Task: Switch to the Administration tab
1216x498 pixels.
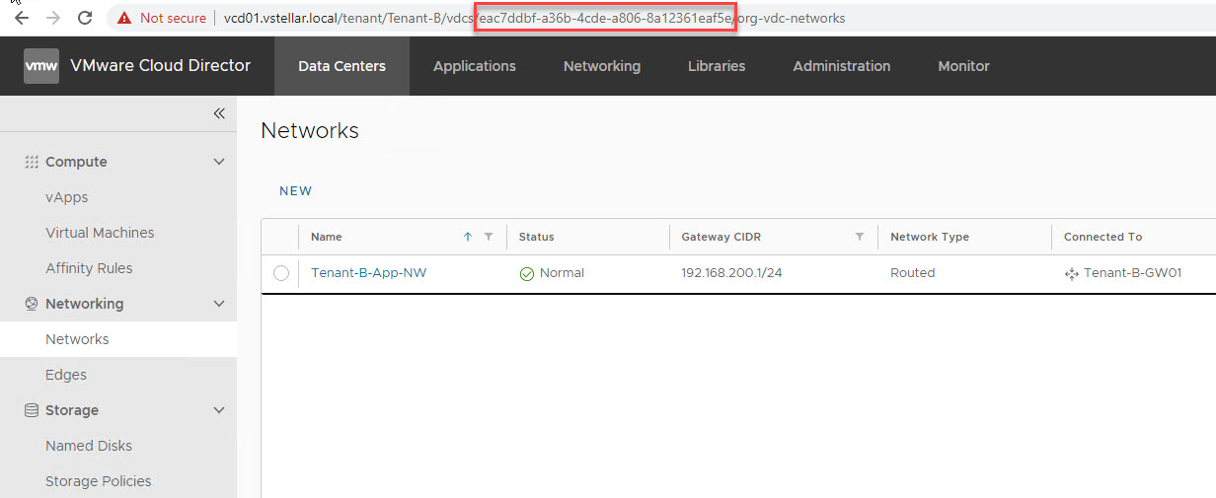Action: pyautogui.click(x=841, y=66)
